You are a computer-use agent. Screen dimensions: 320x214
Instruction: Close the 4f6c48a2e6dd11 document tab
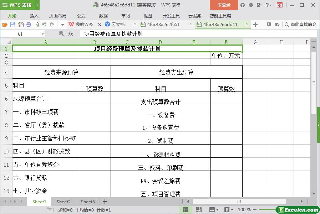(x=247, y=25)
